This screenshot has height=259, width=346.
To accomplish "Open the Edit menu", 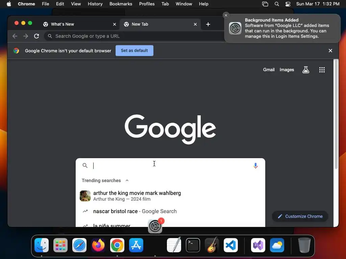I will point(60,4).
